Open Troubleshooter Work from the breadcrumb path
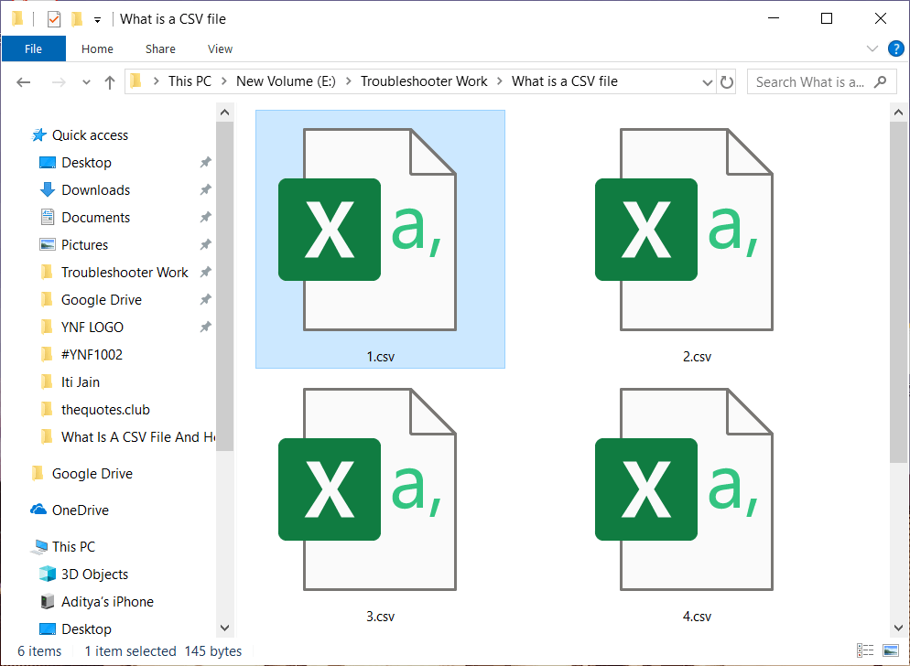The image size is (910, 666). (x=424, y=81)
